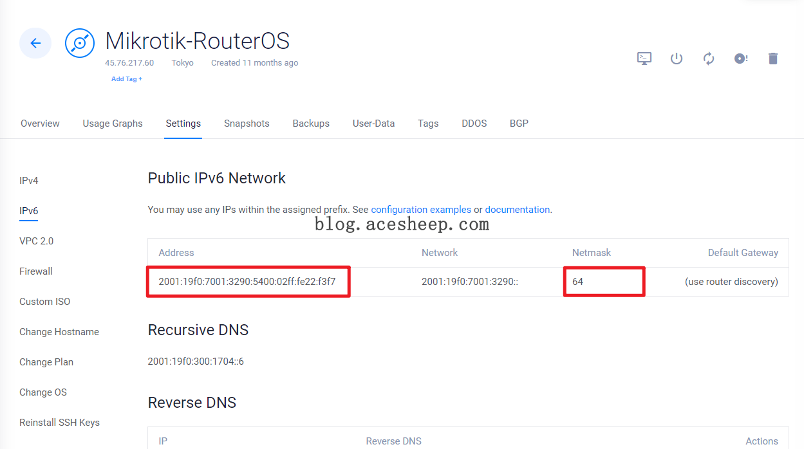
Task: Click the IPv6 address cell value
Action: point(247,282)
